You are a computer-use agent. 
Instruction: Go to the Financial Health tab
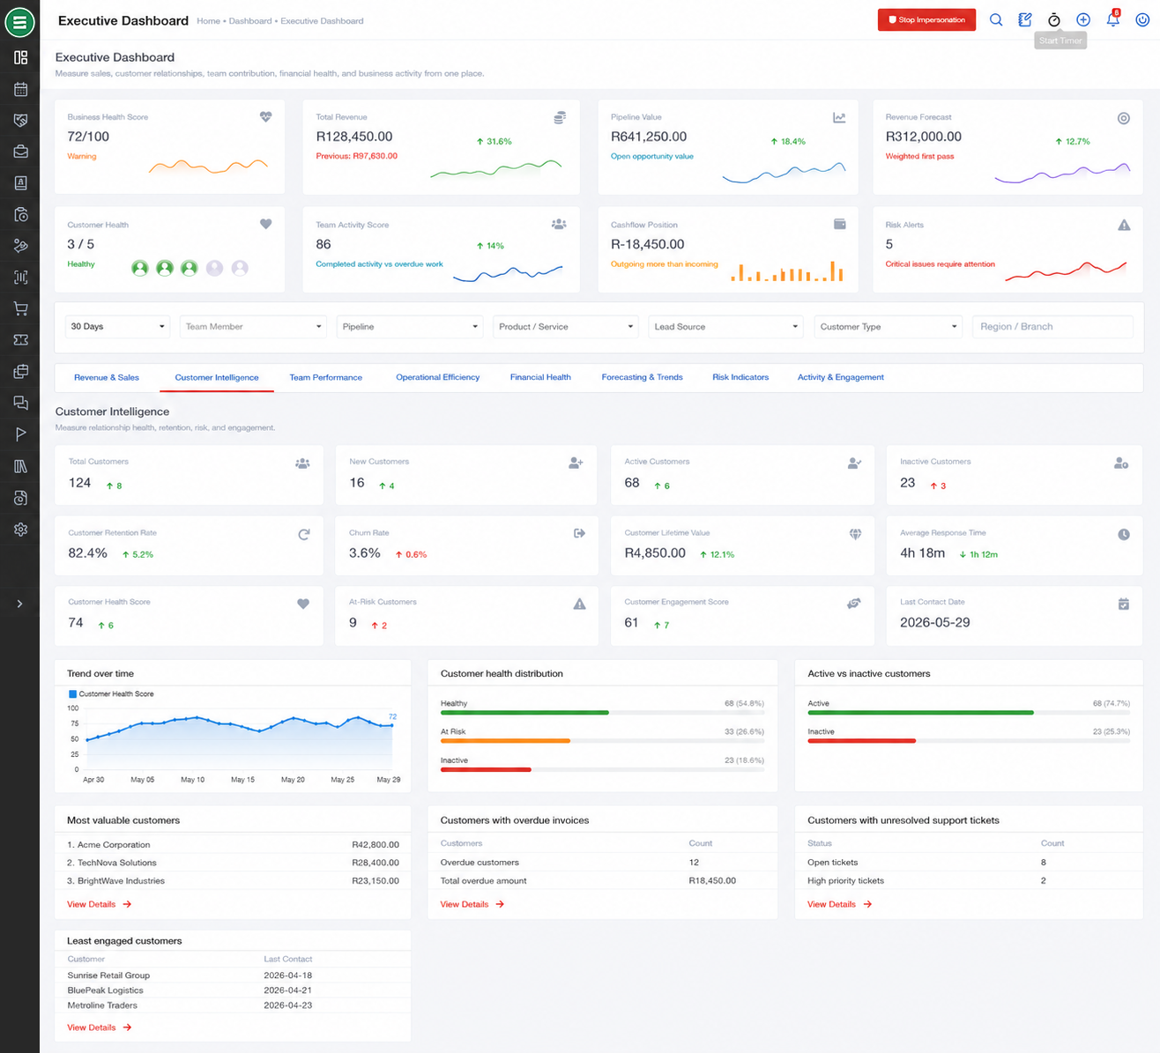[540, 377]
